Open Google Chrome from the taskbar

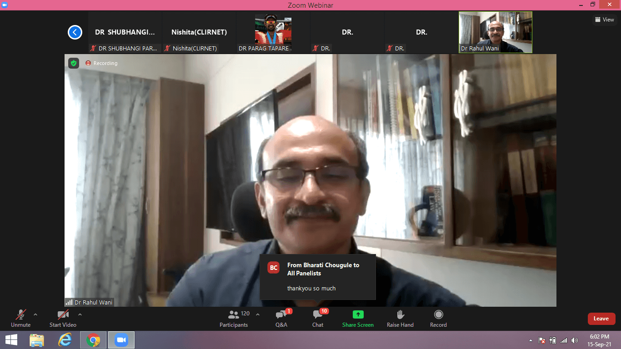click(x=93, y=340)
